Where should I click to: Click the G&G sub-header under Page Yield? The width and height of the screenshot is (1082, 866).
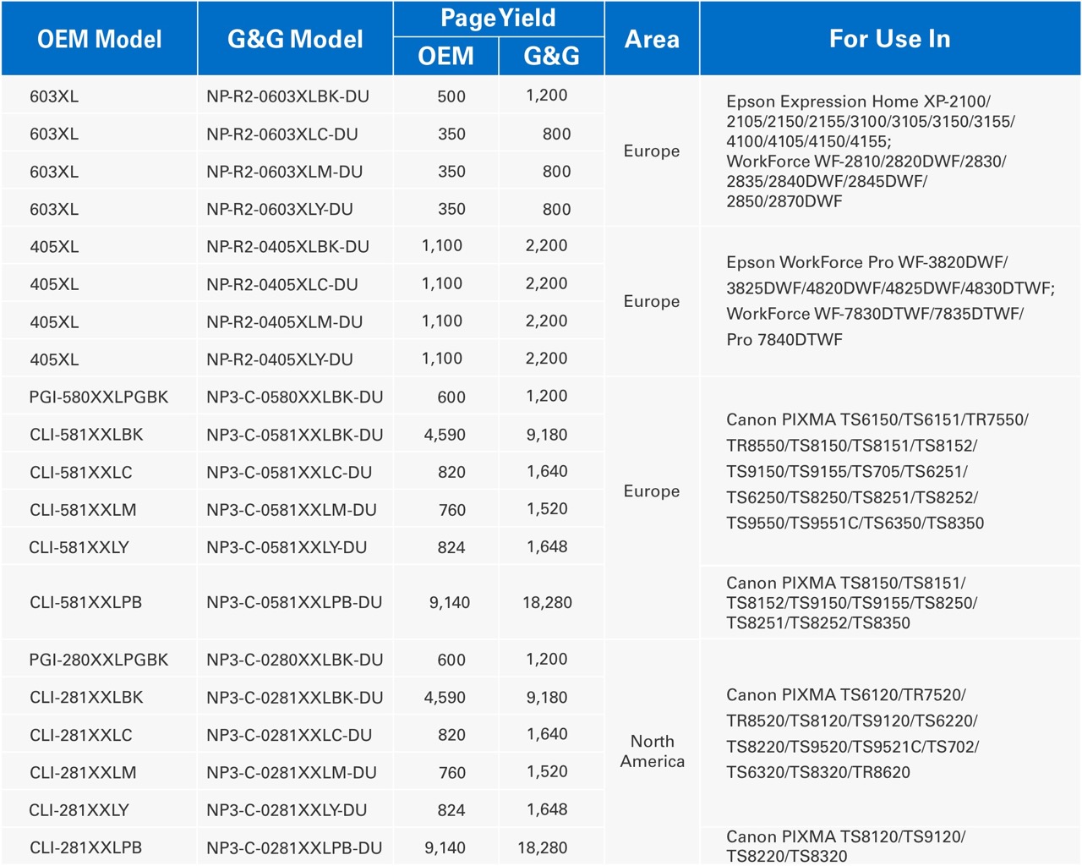pos(551,57)
